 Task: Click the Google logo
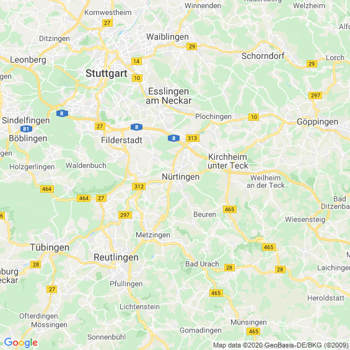click(21, 343)
